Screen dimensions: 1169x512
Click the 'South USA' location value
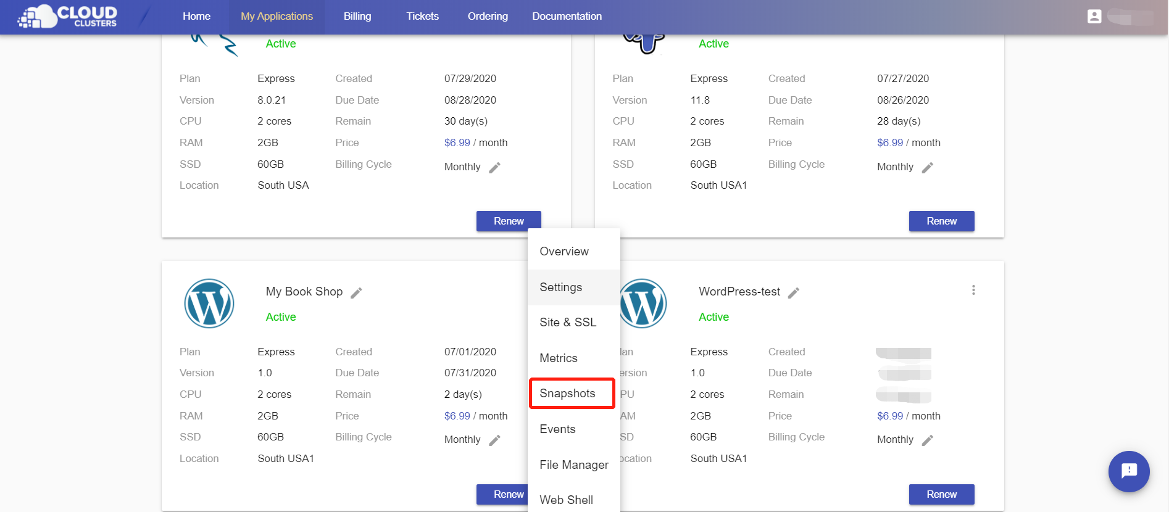[x=283, y=185]
